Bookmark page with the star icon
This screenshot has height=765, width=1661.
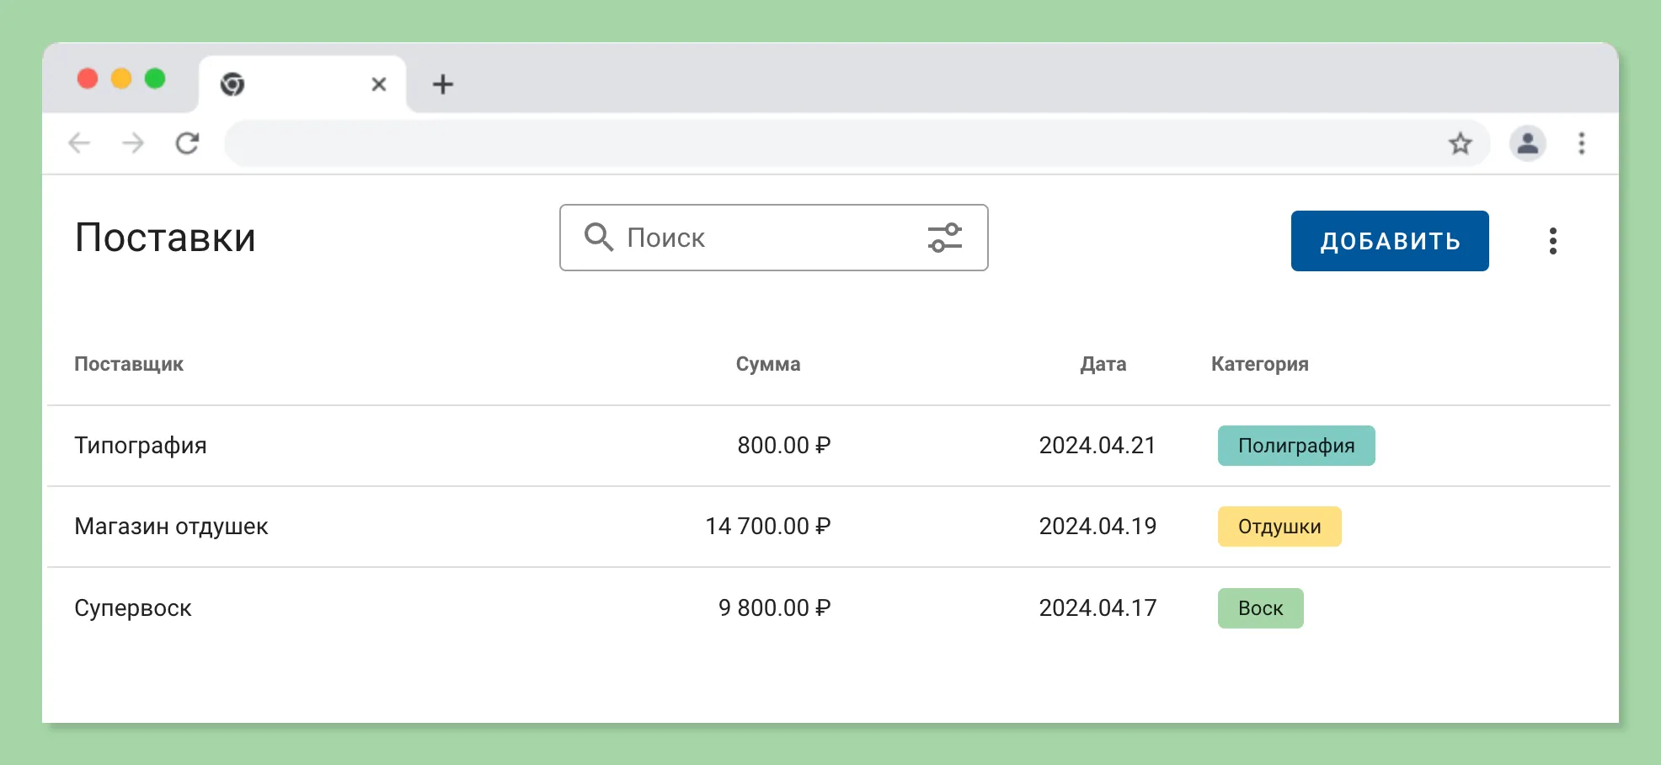(x=1461, y=144)
